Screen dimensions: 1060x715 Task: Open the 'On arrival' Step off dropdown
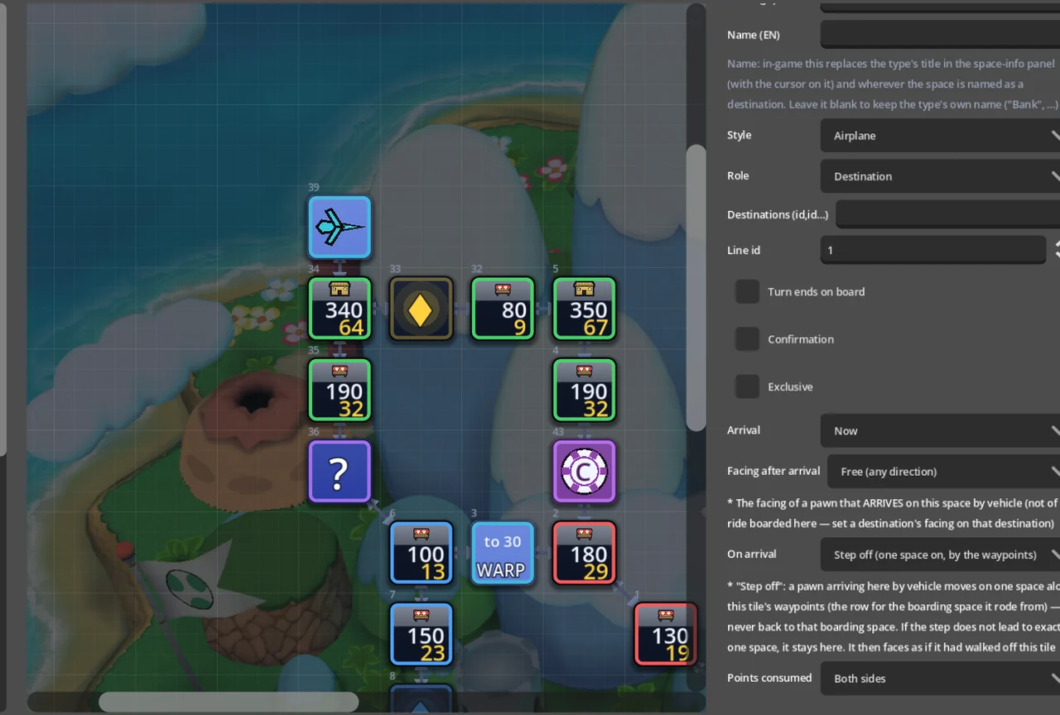coord(940,554)
